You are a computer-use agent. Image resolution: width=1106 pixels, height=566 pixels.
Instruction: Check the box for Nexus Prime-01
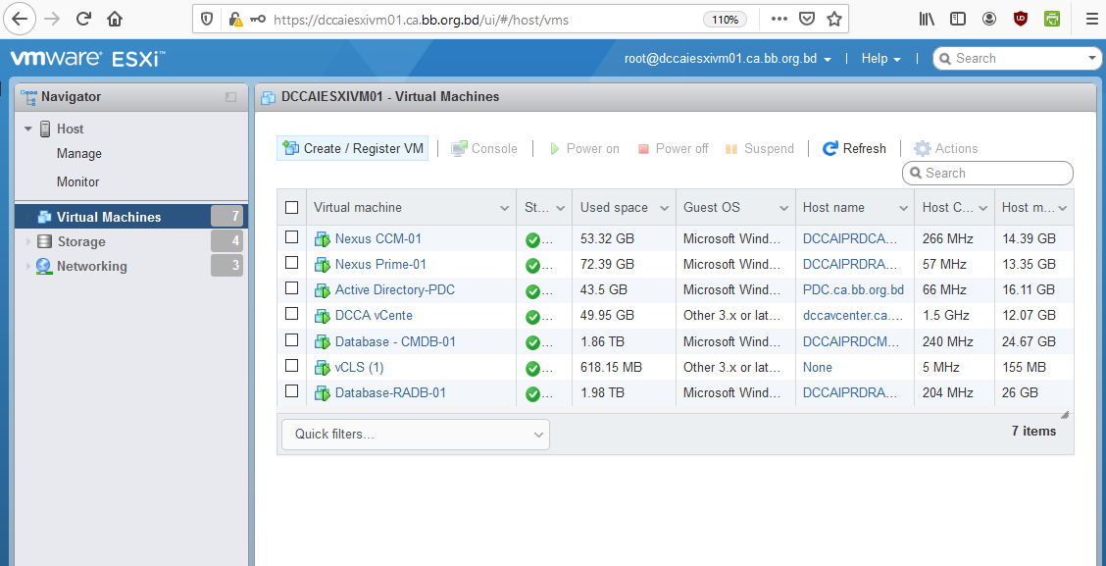pyautogui.click(x=291, y=263)
